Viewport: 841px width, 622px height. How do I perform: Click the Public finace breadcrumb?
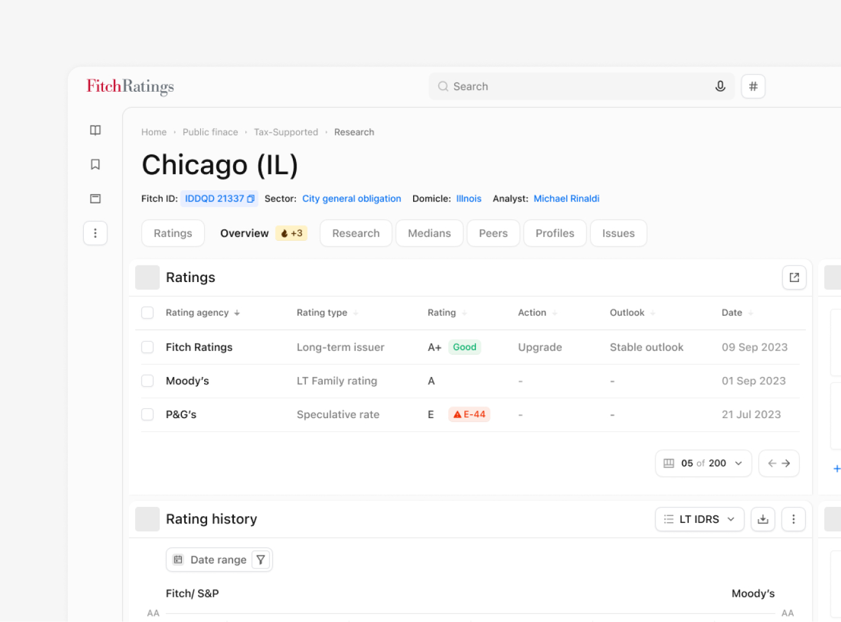coord(210,132)
